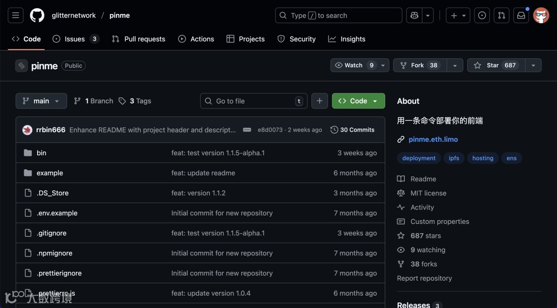This screenshot has width=557, height=308.
Task: Open 'feat: update readme' commit message
Action: click(x=203, y=173)
